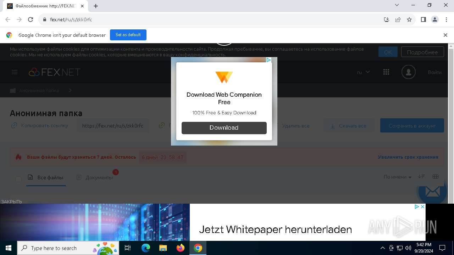Click the 'Анонимная папка' breadcrumb
The height and width of the screenshot is (255, 454).
click(39, 90)
